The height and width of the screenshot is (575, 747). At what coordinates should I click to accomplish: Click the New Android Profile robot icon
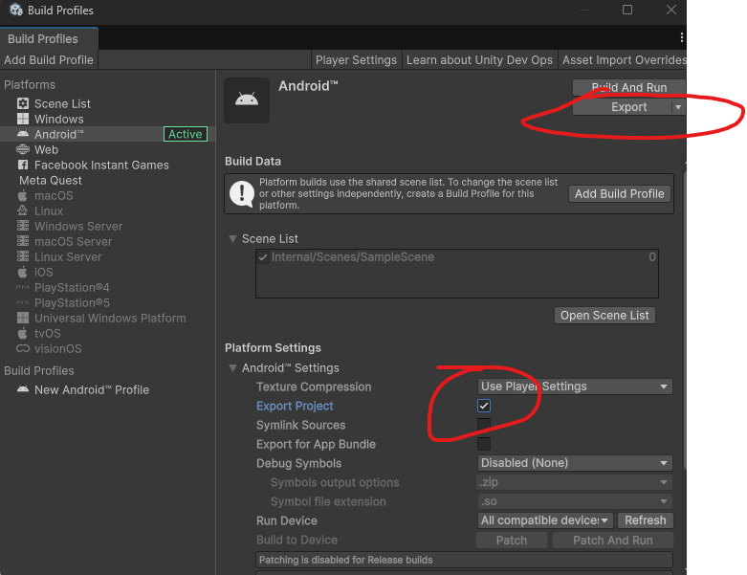(23, 389)
